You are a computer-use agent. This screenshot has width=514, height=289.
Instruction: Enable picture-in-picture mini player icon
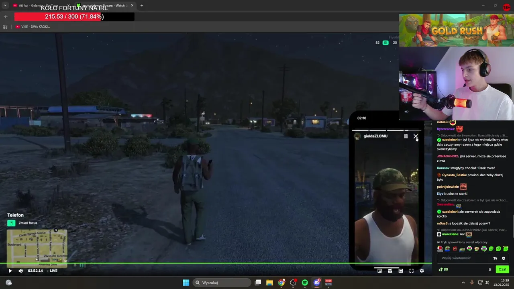pyautogui.click(x=379, y=271)
